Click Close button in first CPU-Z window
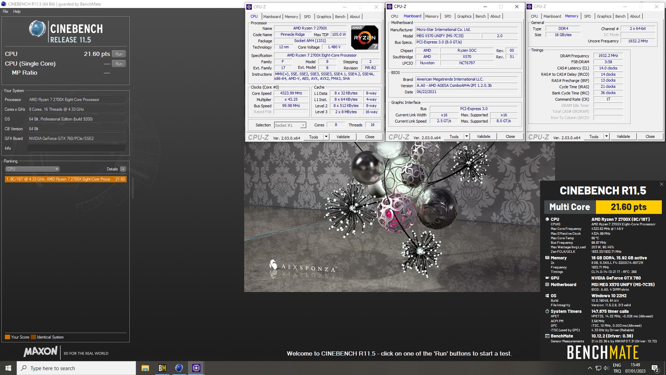Viewport: 666px width, 375px height. [x=370, y=137]
